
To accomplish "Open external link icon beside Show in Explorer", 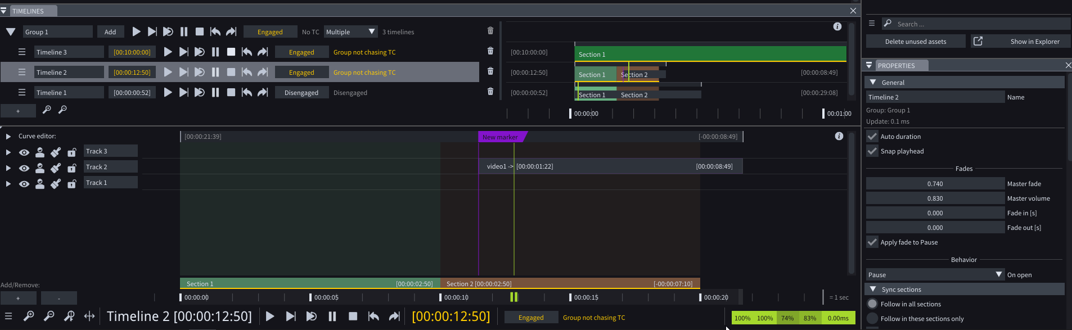I will coord(978,42).
